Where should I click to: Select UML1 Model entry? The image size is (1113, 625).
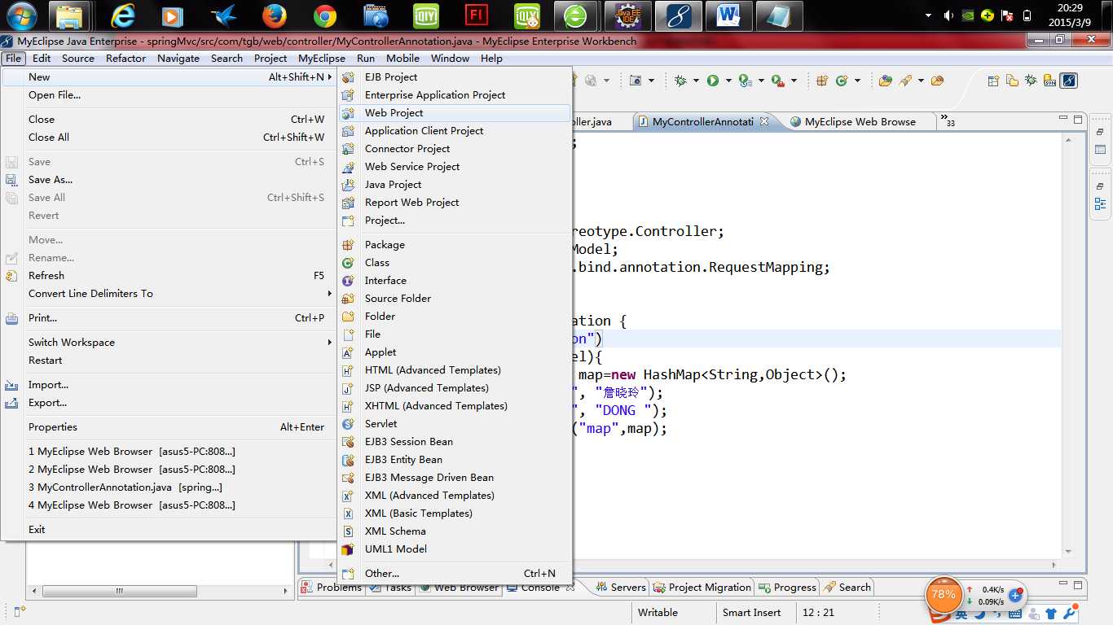(454, 549)
